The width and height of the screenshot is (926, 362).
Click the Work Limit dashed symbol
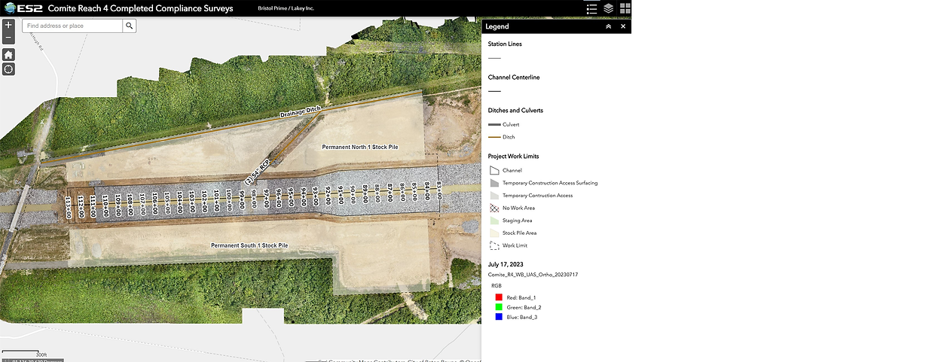click(494, 245)
